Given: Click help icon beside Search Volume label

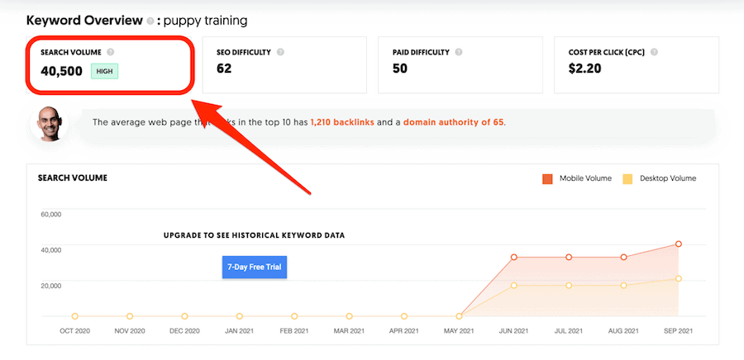Looking at the screenshot, I should tap(111, 52).
